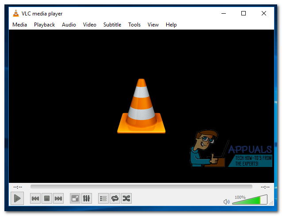Toggle random shuffle playback
The width and height of the screenshot is (282, 216).
coord(126,198)
